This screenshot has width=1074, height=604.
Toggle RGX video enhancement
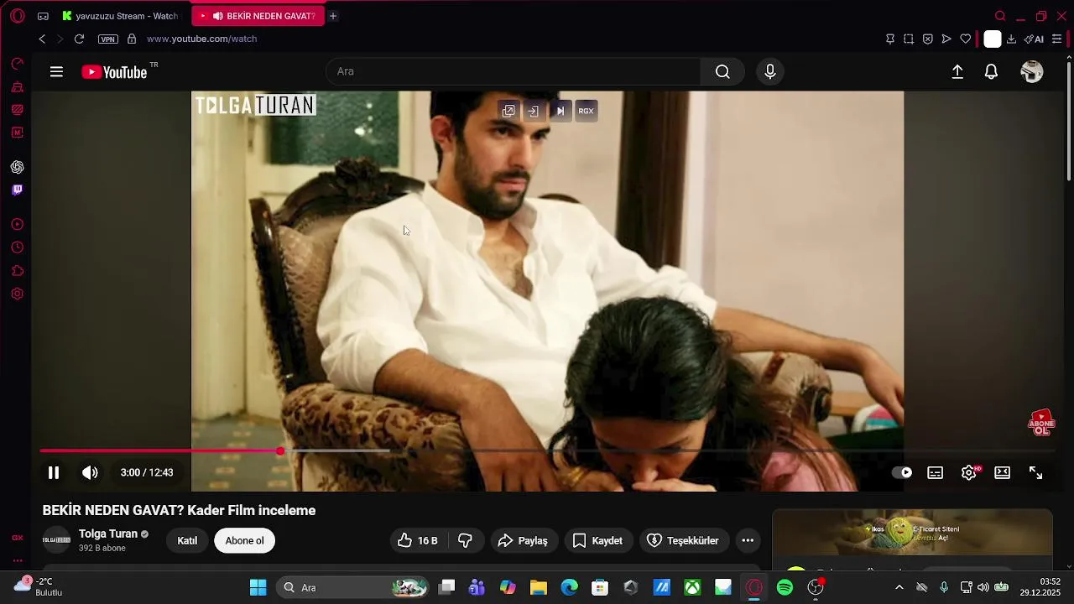[586, 111]
